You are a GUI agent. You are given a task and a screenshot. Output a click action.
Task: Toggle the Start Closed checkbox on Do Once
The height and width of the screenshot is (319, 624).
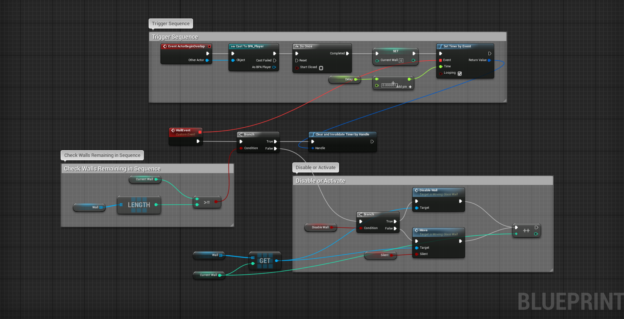pos(321,68)
